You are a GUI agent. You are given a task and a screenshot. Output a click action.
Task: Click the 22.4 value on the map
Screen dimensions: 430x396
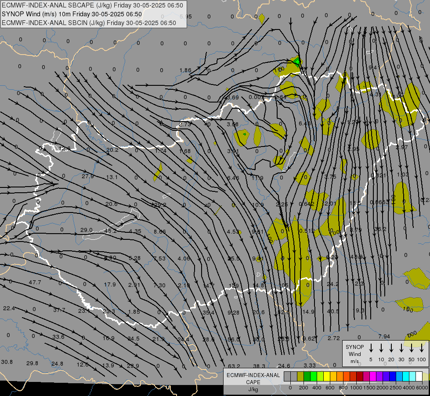pos(9,308)
